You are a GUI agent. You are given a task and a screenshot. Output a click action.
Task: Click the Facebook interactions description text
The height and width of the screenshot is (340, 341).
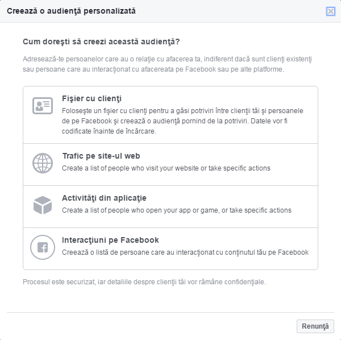[185, 252]
